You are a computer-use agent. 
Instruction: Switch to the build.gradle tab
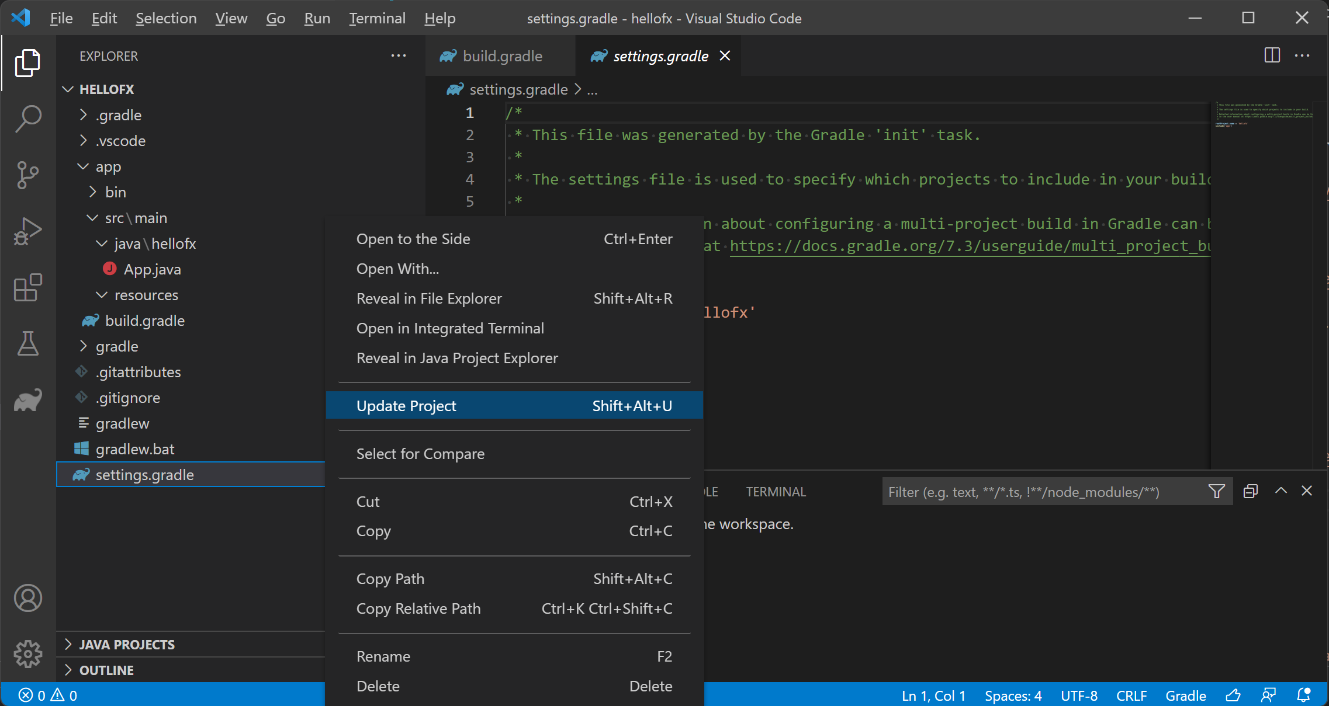click(501, 56)
